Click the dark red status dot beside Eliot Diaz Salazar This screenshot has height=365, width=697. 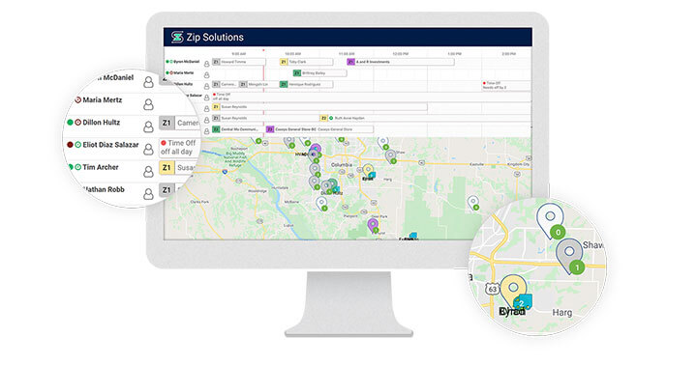[70, 145]
